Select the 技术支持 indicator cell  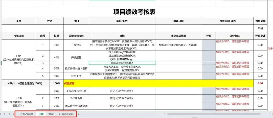coord(76,76)
